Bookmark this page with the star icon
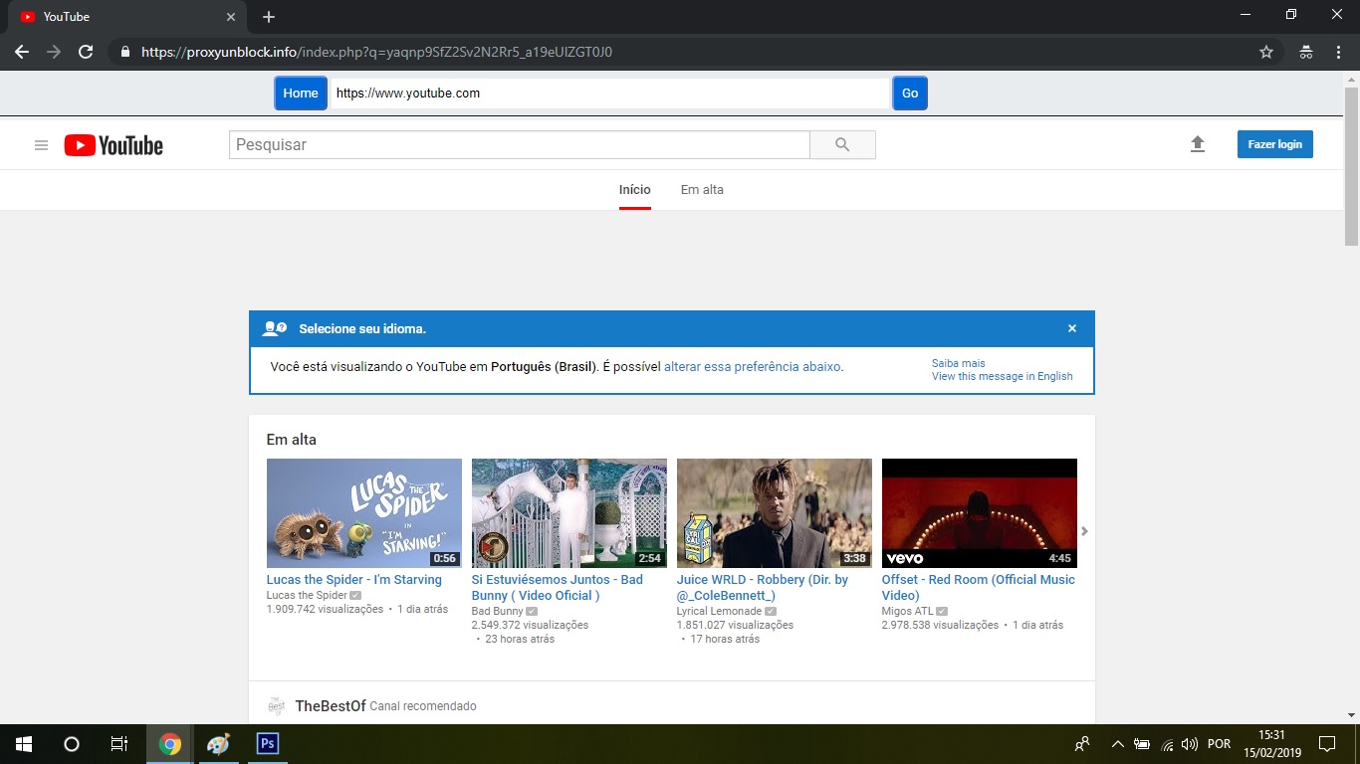 [1266, 52]
